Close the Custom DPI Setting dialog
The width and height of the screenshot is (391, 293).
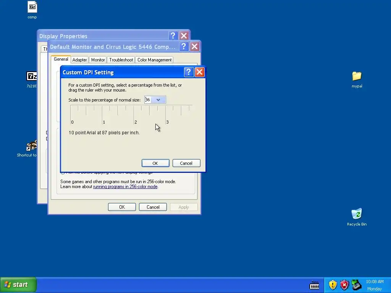point(199,72)
